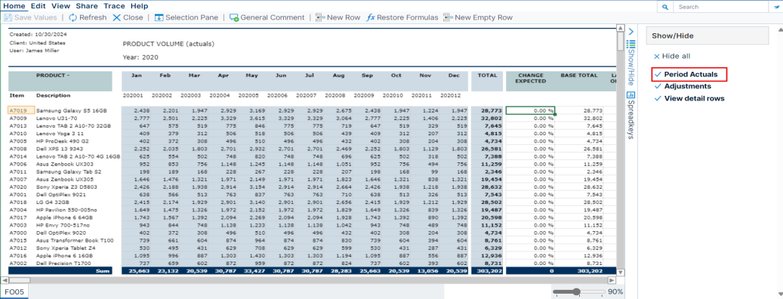Click the search magnifier icon
This screenshot has width=783, height=299.
coord(664,7)
